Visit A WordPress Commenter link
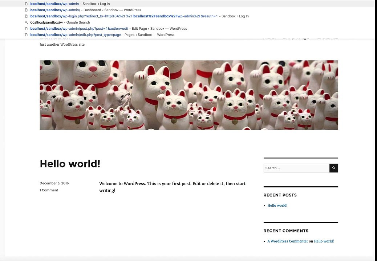The height and width of the screenshot is (261, 377). click(x=288, y=241)
